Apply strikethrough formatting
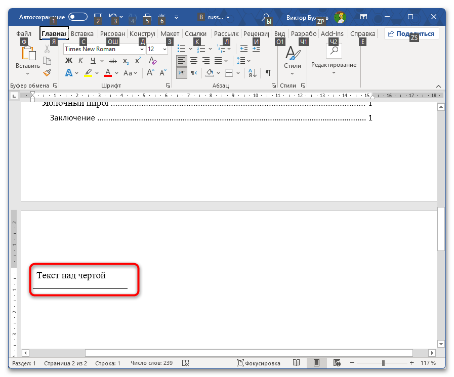This screenshot has height=377, width=454. click(x=113, y=61)
